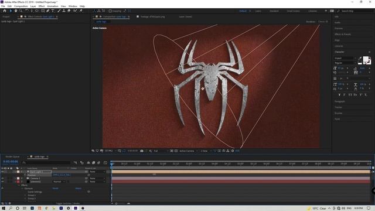
Task: Toggle the transparency grid button
Action: [x=176, y=151]
